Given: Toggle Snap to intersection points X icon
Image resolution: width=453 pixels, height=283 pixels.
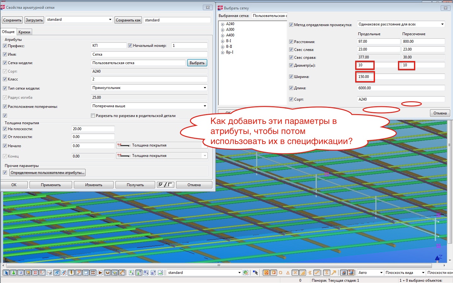Looking at the screenshot, I should (295, 273).
